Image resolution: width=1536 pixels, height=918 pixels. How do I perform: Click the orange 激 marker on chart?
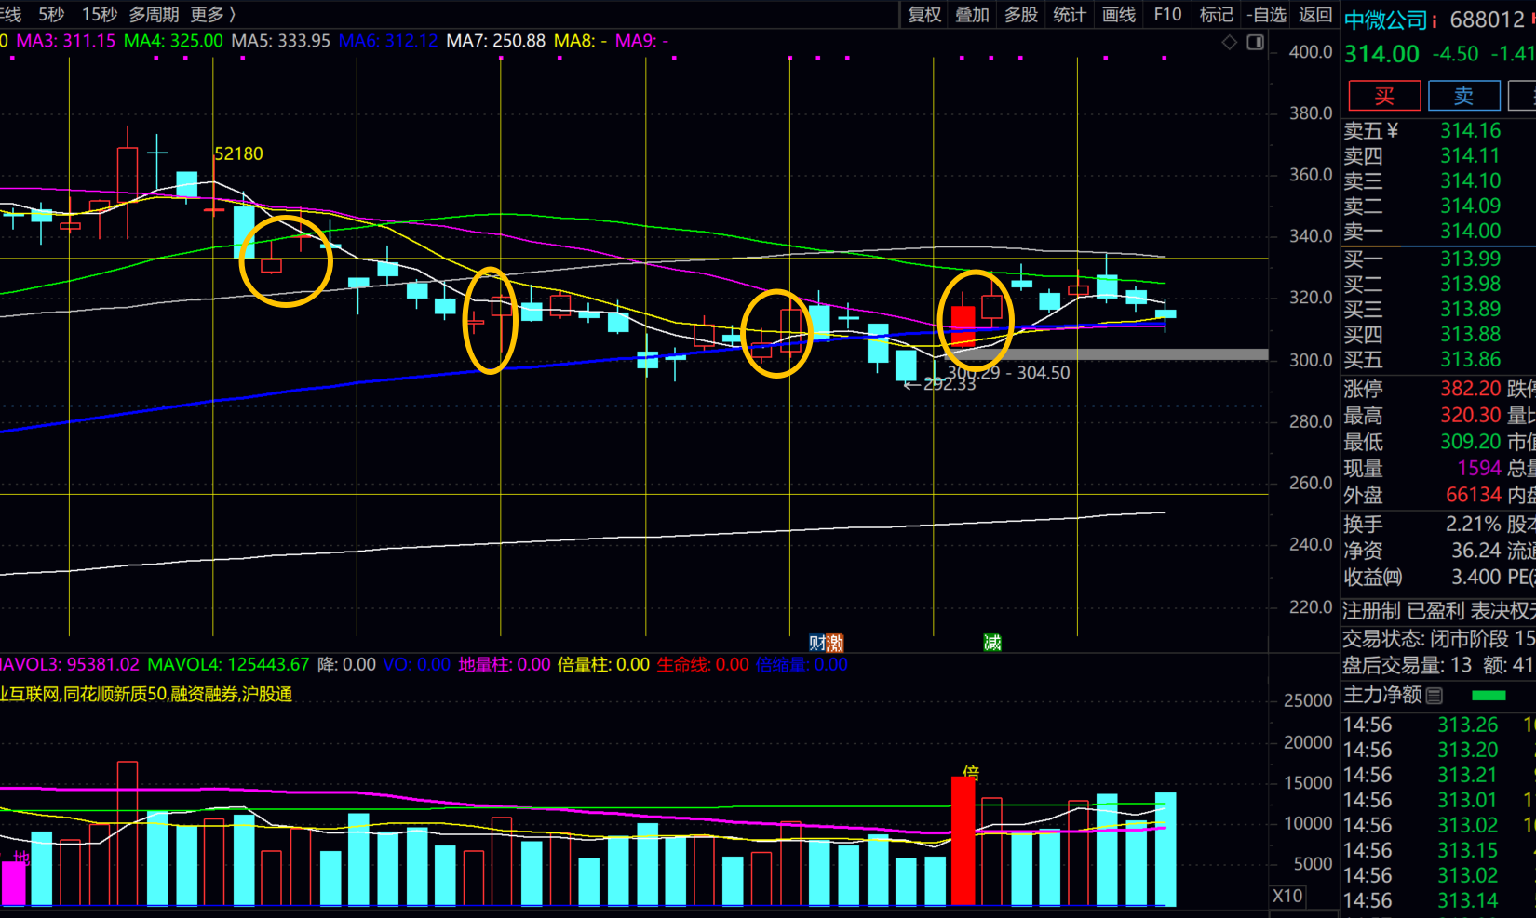(835, 643)
